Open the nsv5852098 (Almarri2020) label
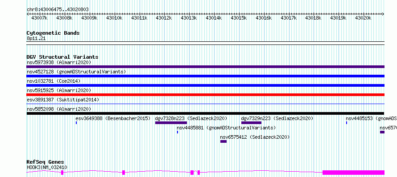Viewport: 397px width, 177px height. [59, 109]
